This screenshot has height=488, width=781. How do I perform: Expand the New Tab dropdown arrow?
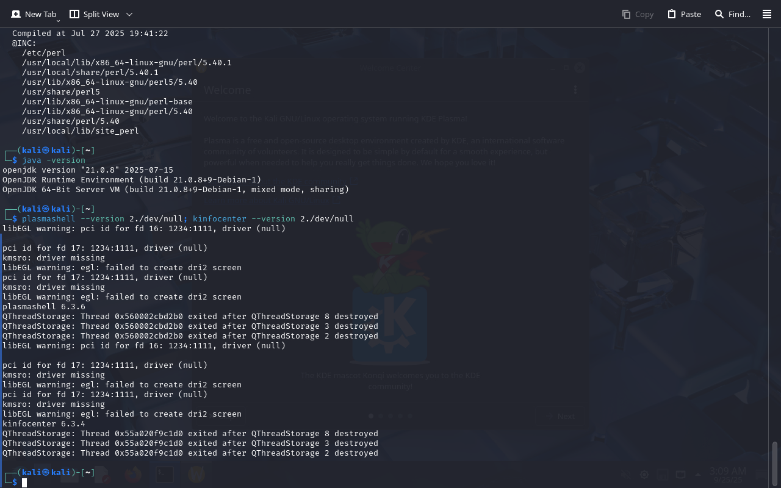point(58,21)
